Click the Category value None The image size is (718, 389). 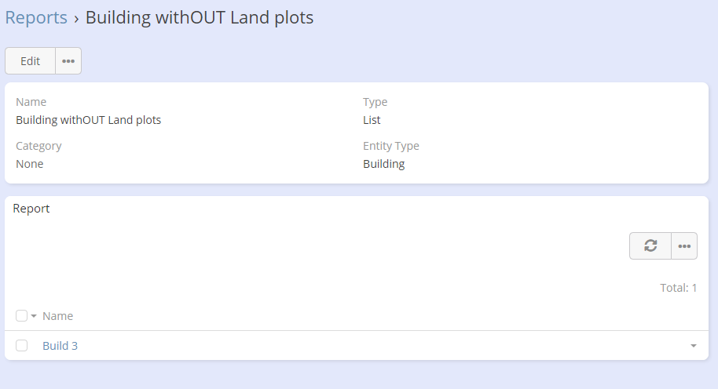(30, 164)
